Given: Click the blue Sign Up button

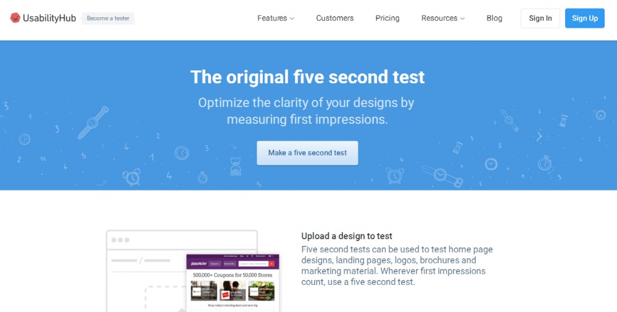Looking at the screenshot, I should click(x=585, y=18).
